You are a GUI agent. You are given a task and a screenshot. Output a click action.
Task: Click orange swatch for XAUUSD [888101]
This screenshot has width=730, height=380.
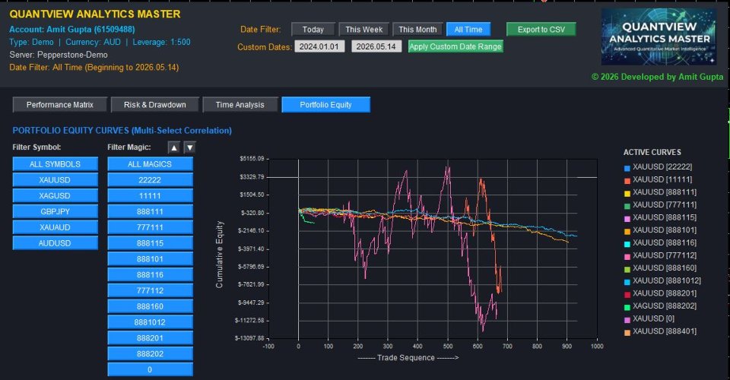point(627,231)
